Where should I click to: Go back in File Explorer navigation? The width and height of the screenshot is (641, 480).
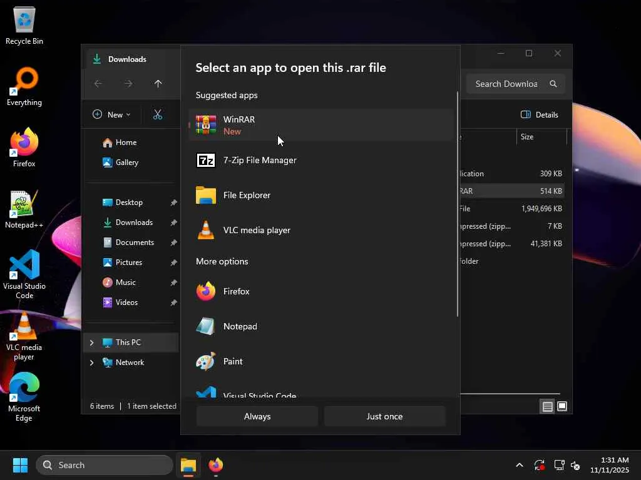[98, 84]
